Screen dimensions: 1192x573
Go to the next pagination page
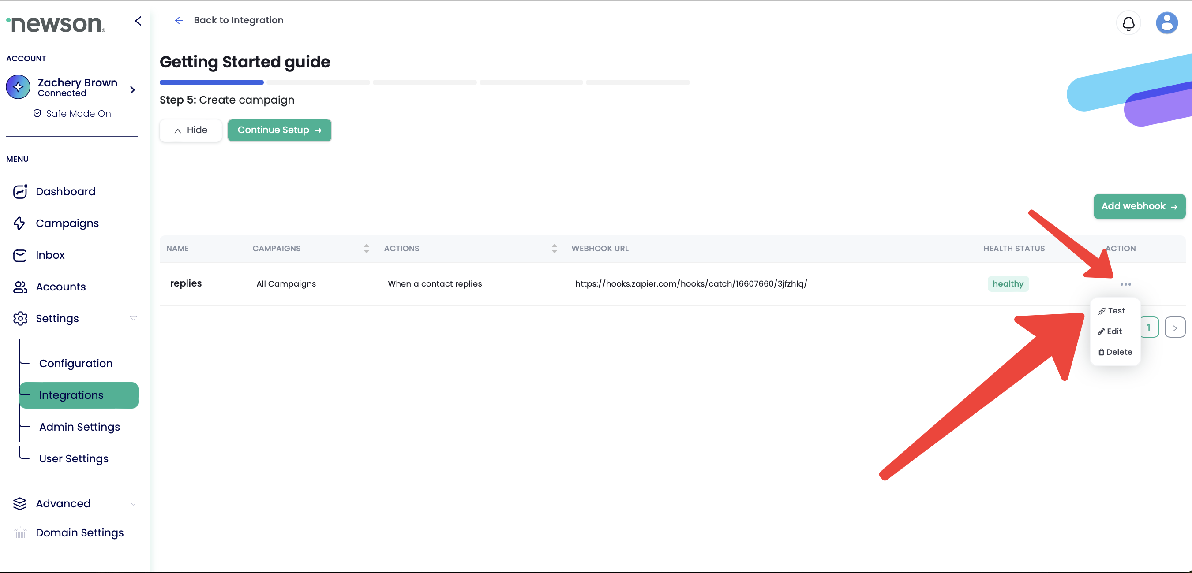point(1174,327)
